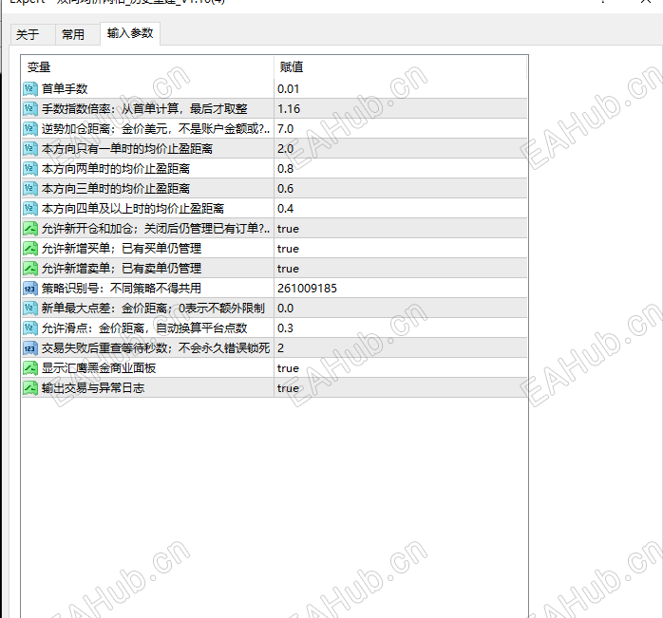Select the 首单手数 variable name

(x=65, y=89)
